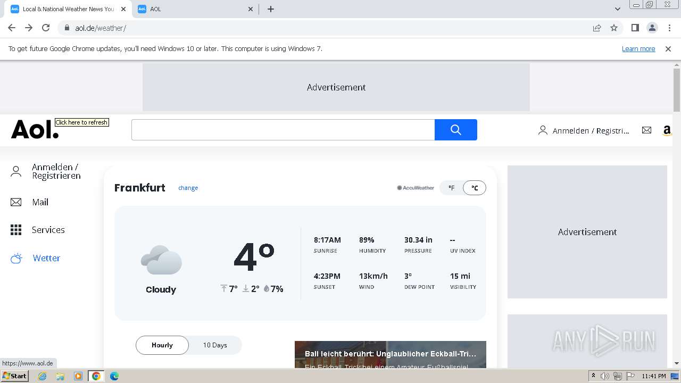This screenshot has height=383, width=681.
Task: Open Microsoft Edge from the taskbar
Action: pos(114,376)
